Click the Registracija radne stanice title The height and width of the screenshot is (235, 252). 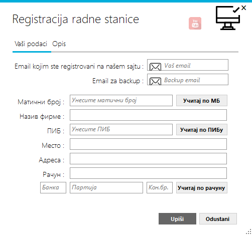(76, 20)
